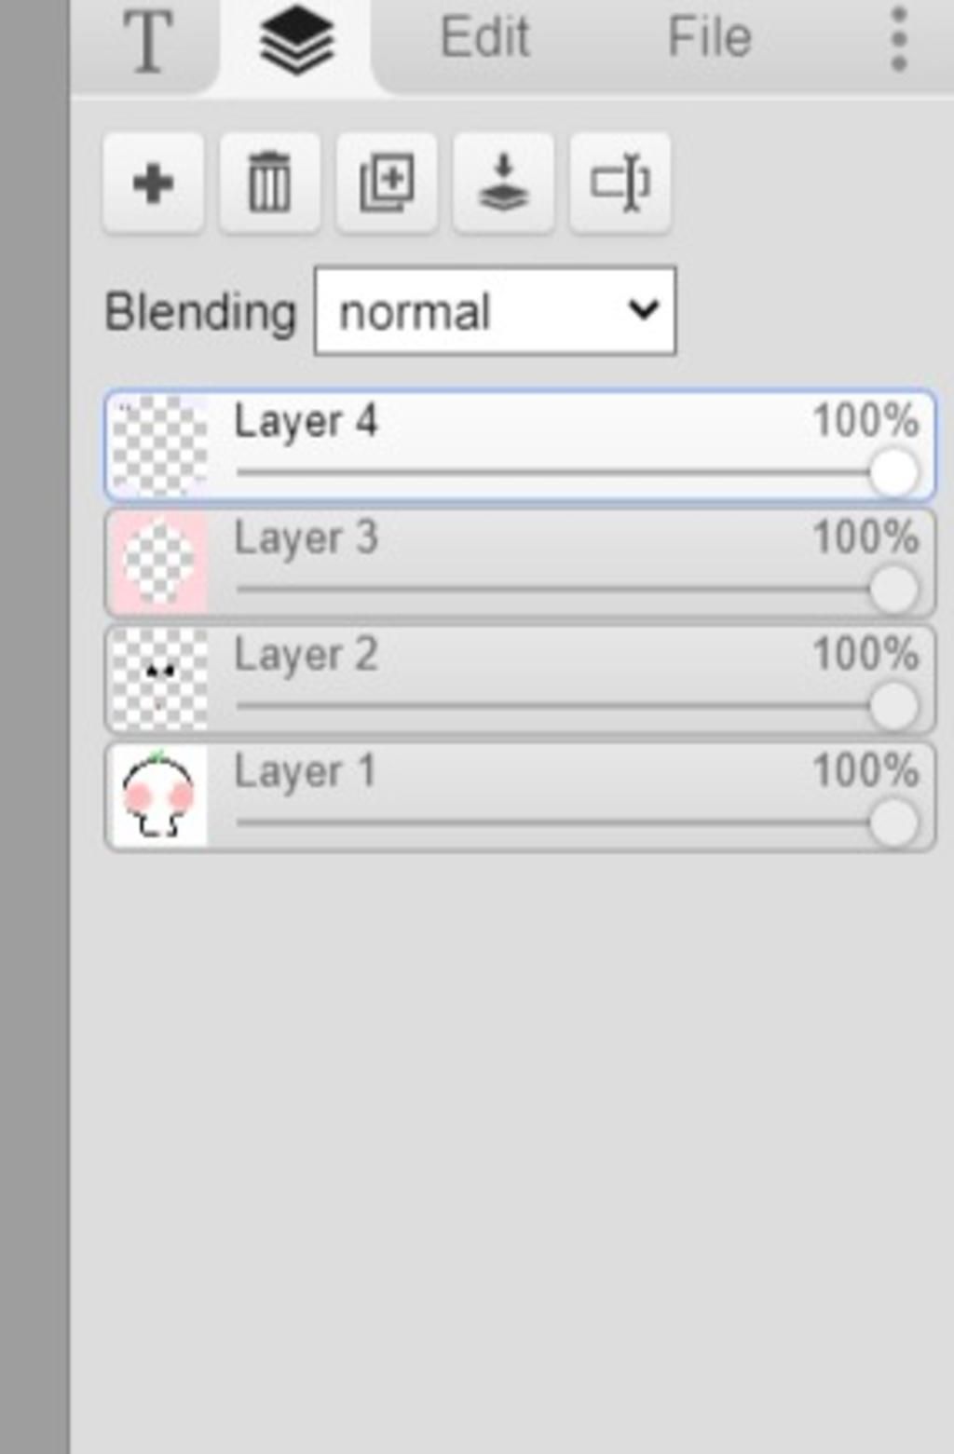Image resolution: width=954 pixels, height=1454 pixels.
Task: Click Layer 3 opacity slider handle
Action: [x=894, y=590]
